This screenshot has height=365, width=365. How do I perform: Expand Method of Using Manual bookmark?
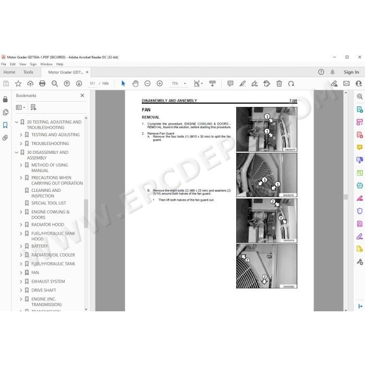tap(21, 165)
